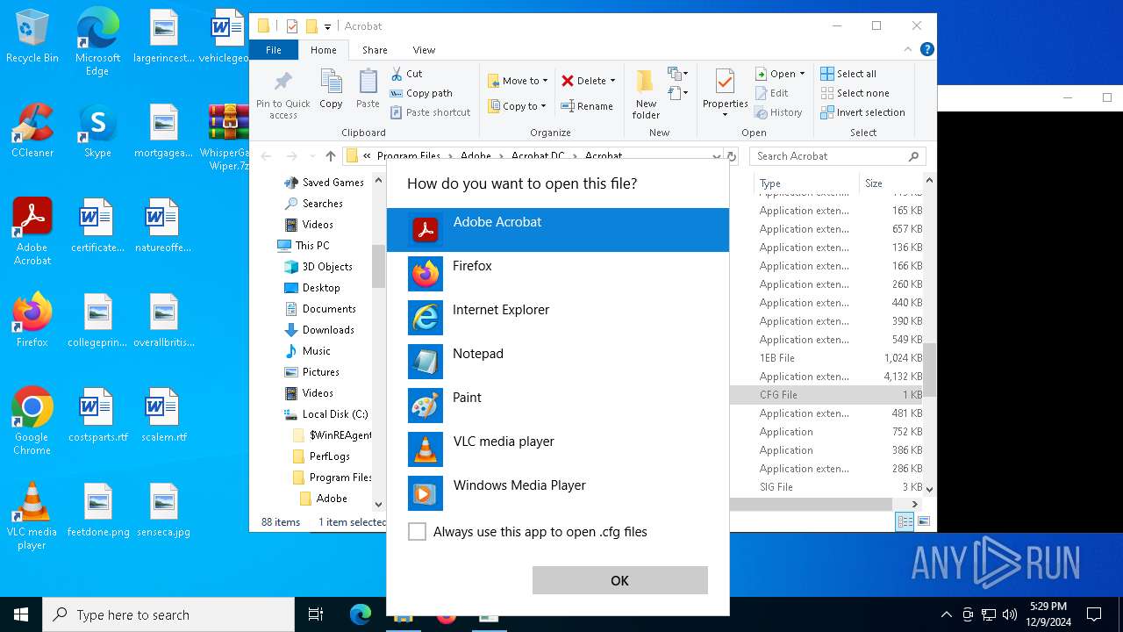Click the taskbar search box
Screen dimensions: 1123x632
(x=168, y=614)
